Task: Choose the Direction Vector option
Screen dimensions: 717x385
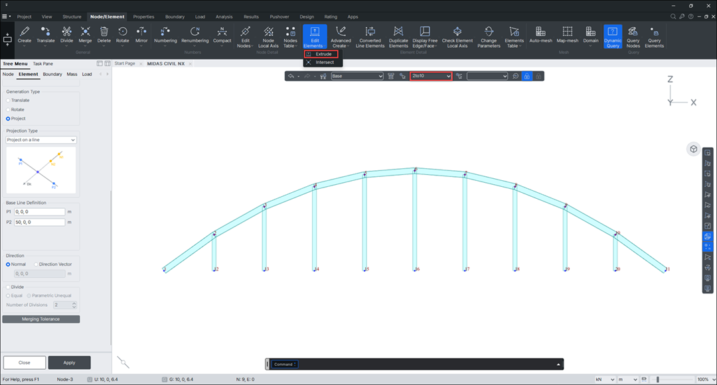Action: [x=36, y=264]
